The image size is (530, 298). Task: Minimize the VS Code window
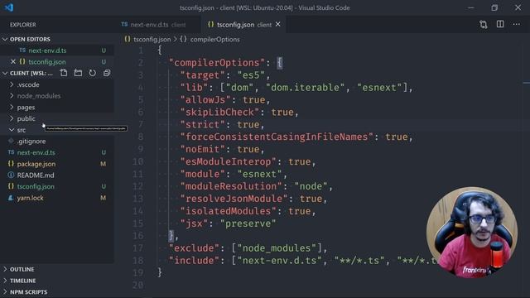pos(471,7)
